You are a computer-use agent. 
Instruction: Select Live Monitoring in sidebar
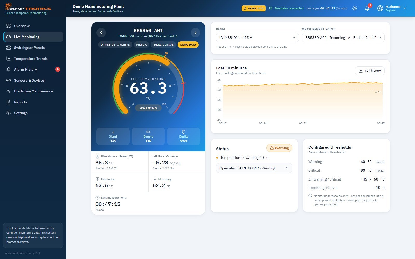pos(33,37)
